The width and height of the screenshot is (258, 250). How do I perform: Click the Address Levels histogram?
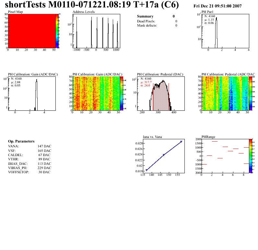(x=97, y=31)
